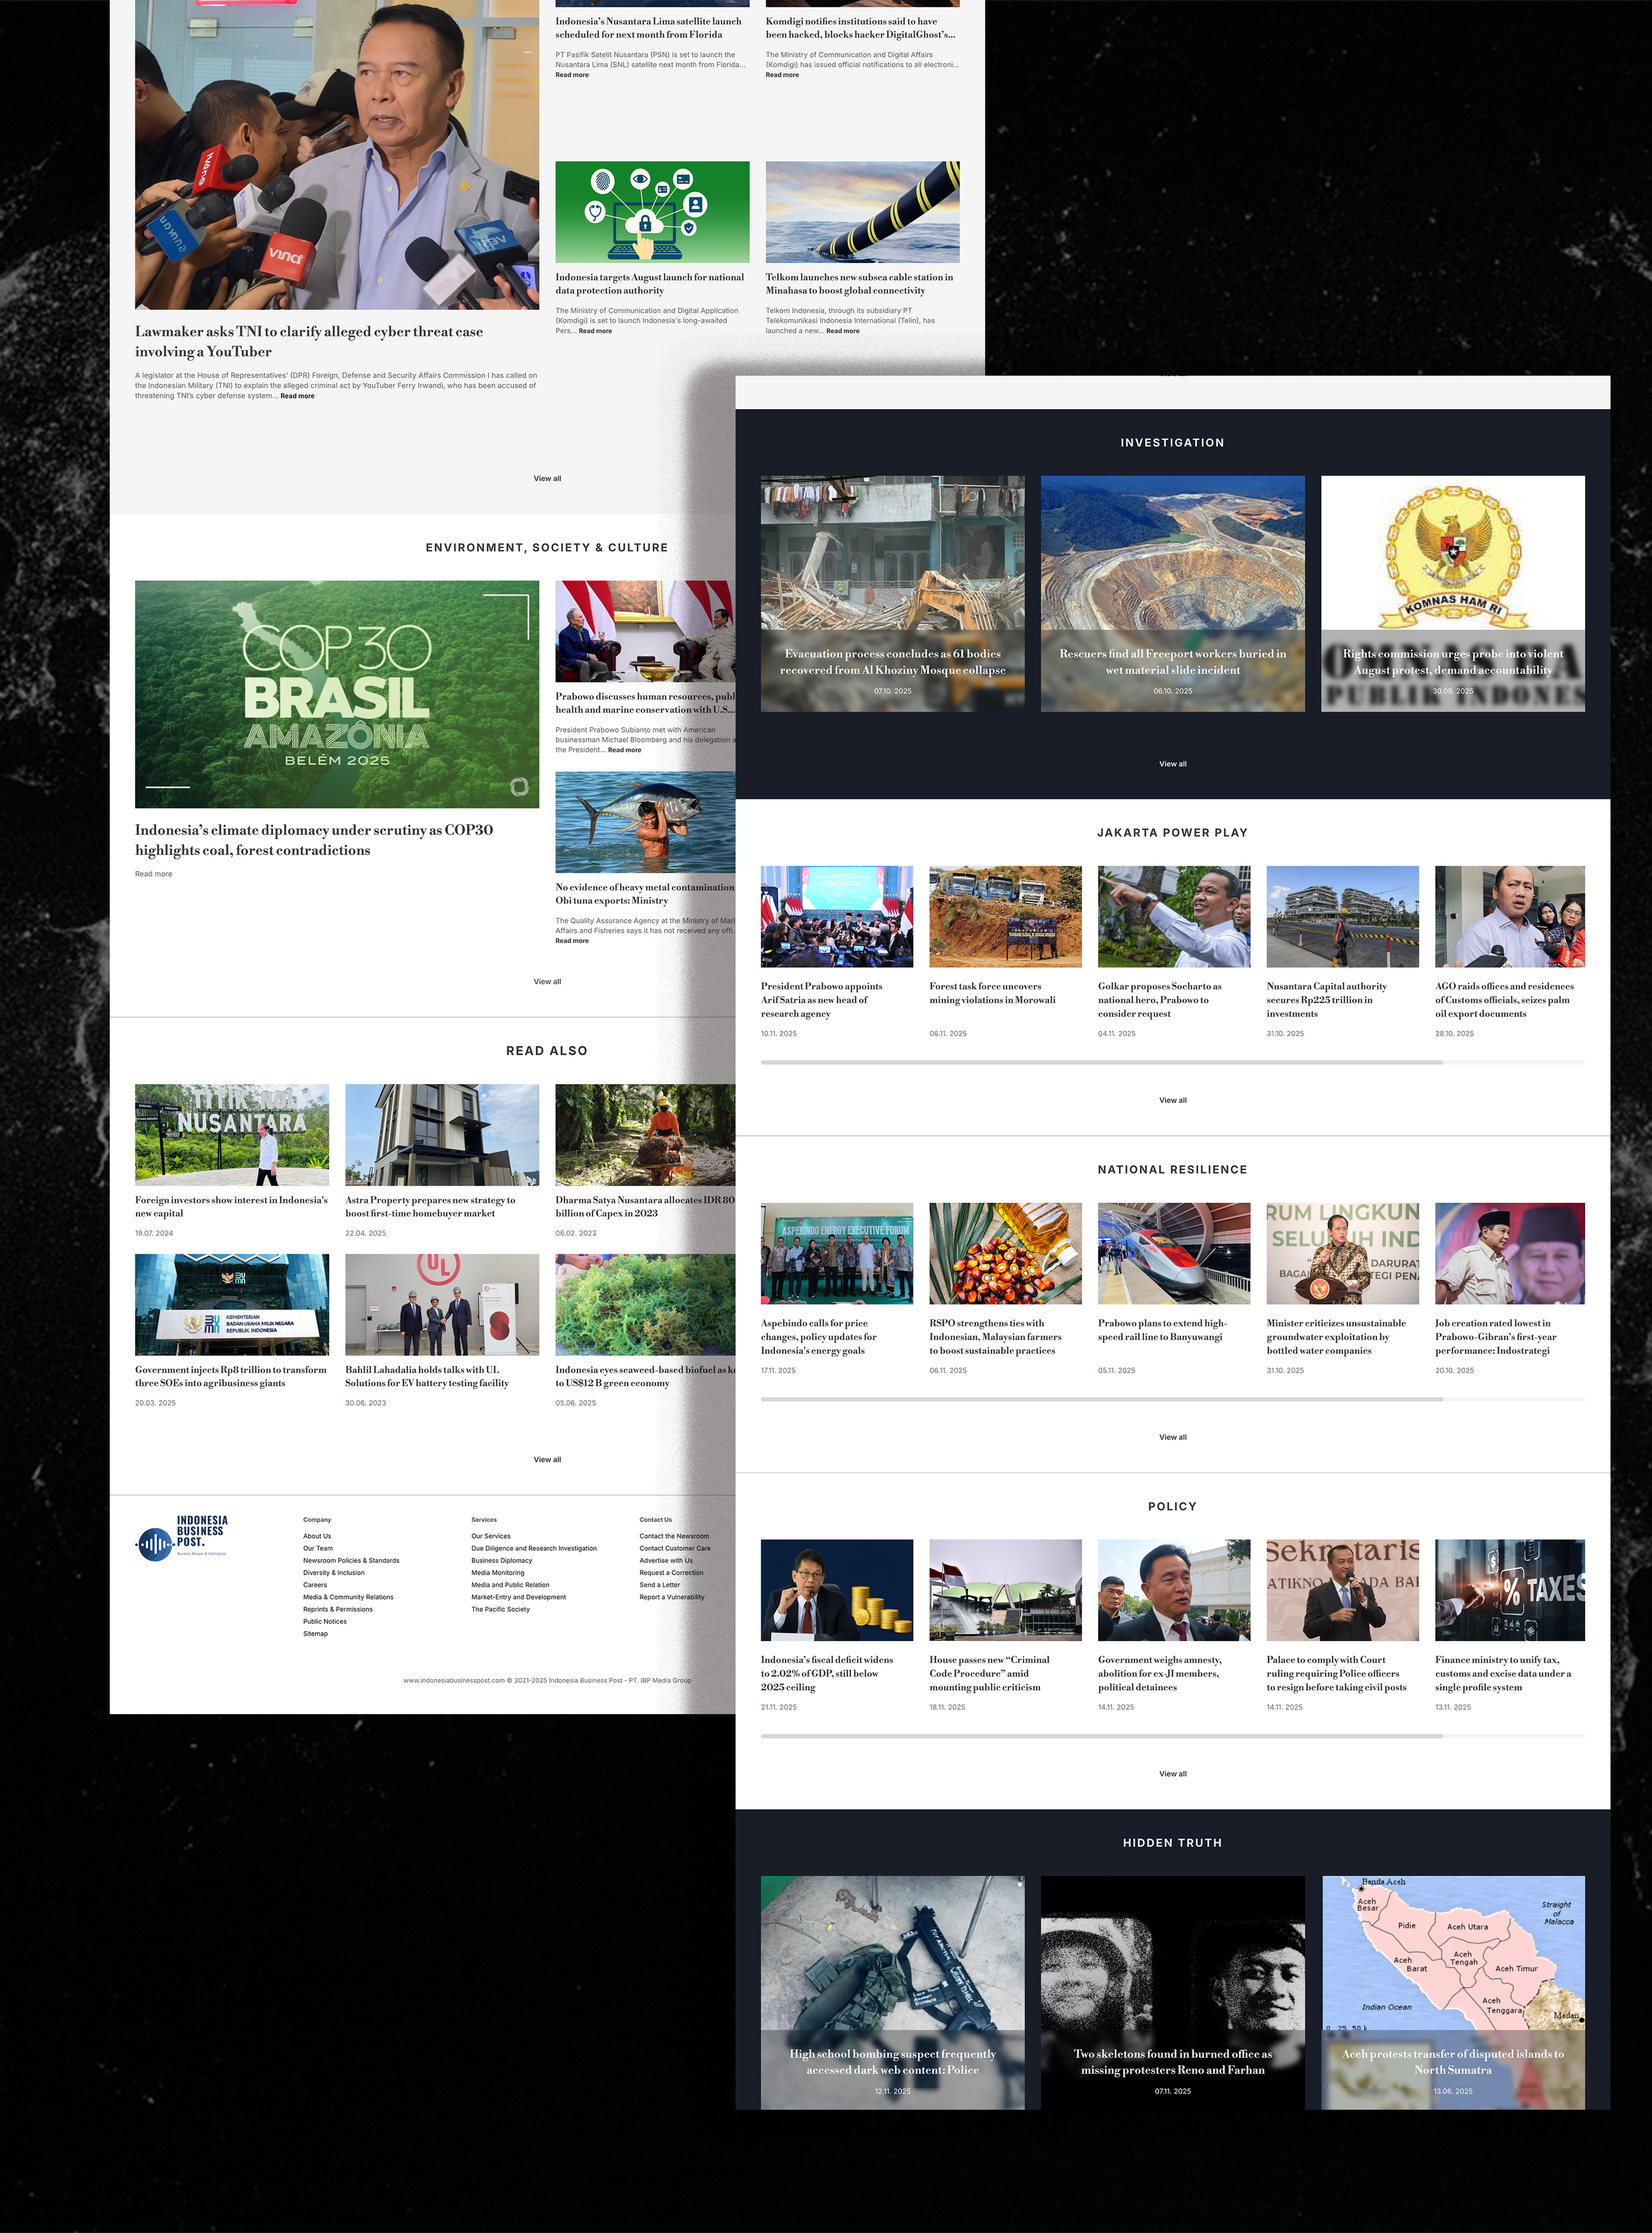Open the COP30 Brasil Amazônia article image
This screenshot has height=2233, width=1652.
coord(337,694)
